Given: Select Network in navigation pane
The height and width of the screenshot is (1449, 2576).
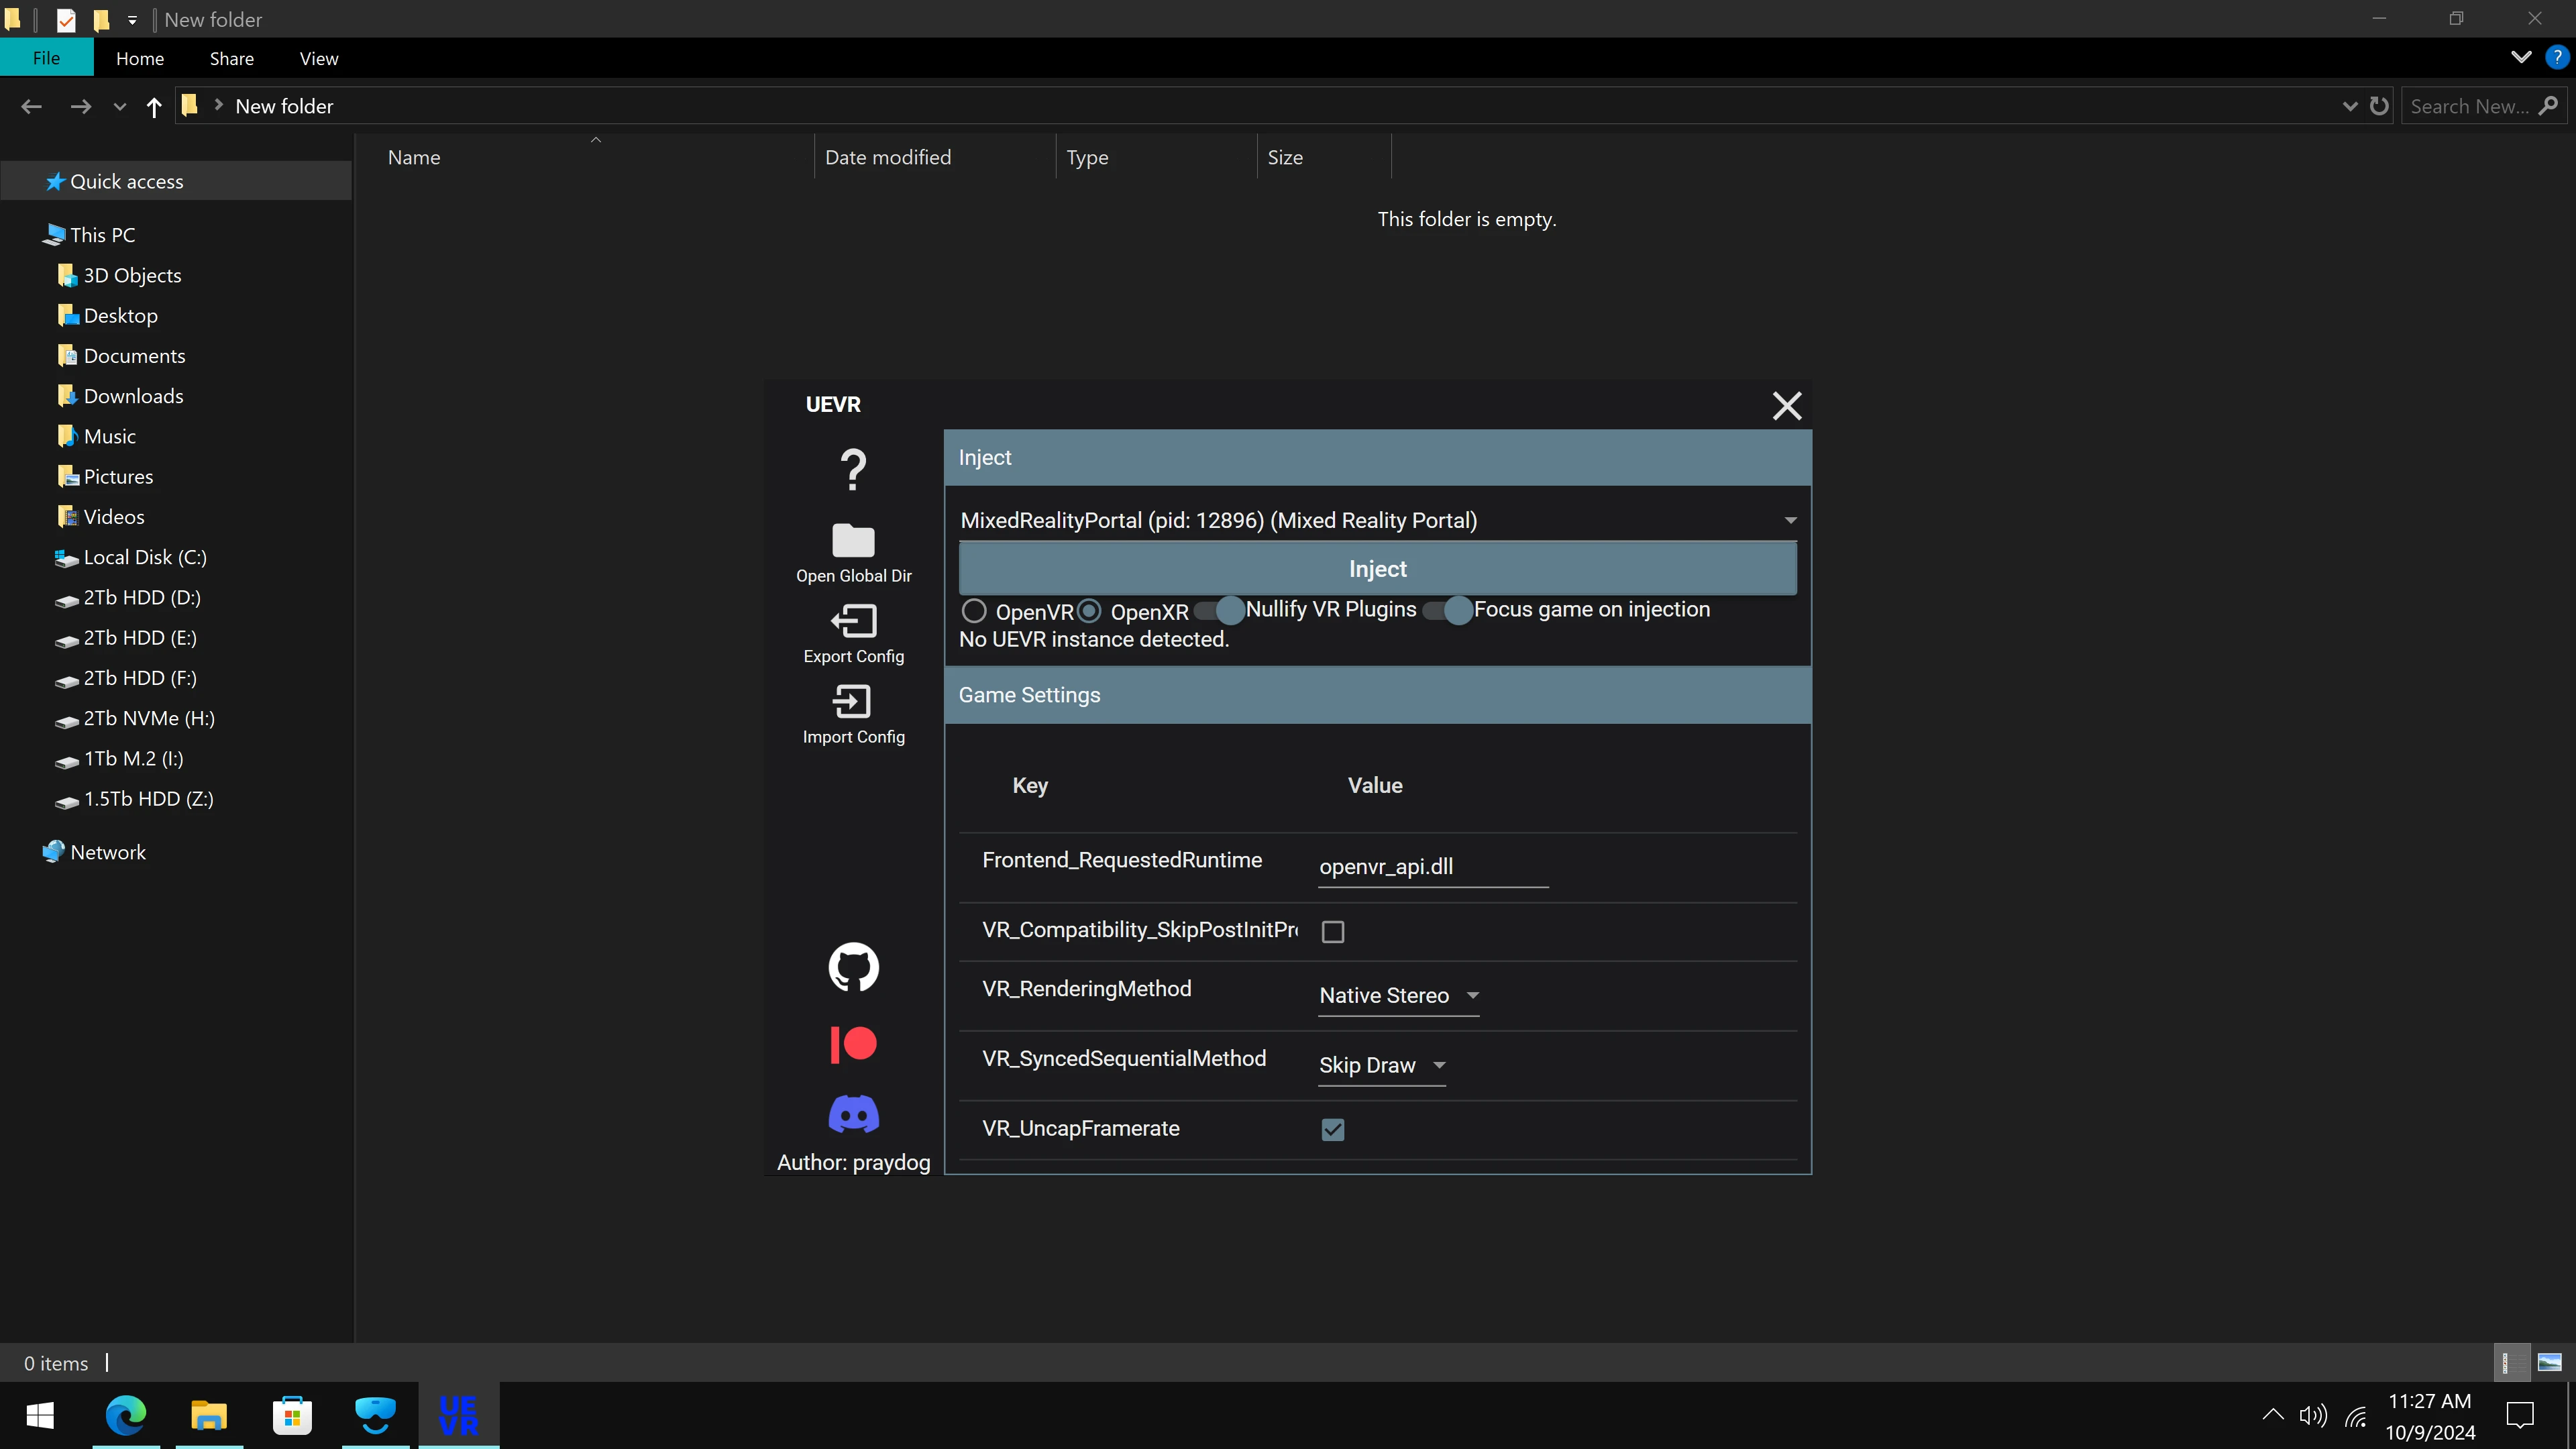Looking at the screenshot, I should coord(108,852).
